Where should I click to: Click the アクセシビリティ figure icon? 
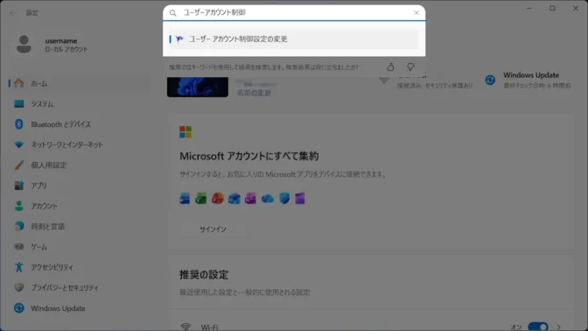pyautogui.click(x=18, y=267)
